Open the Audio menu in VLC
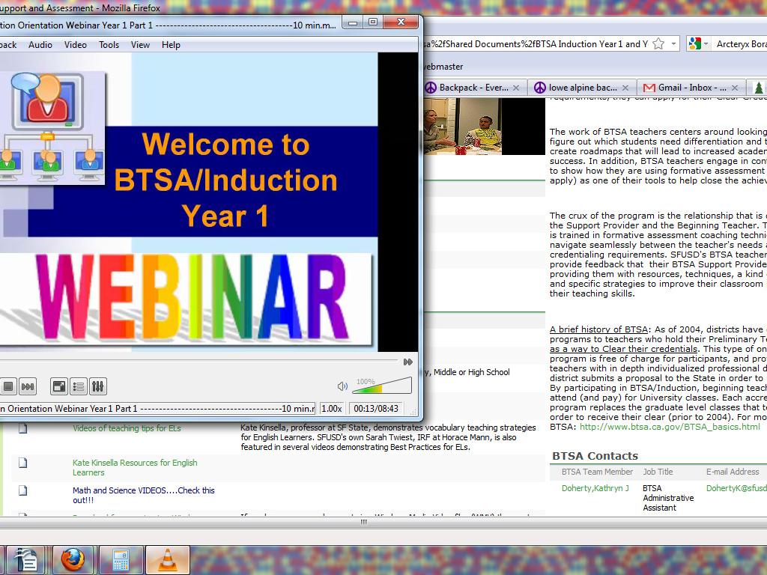The image size is (767, 575). coord(40,45)
